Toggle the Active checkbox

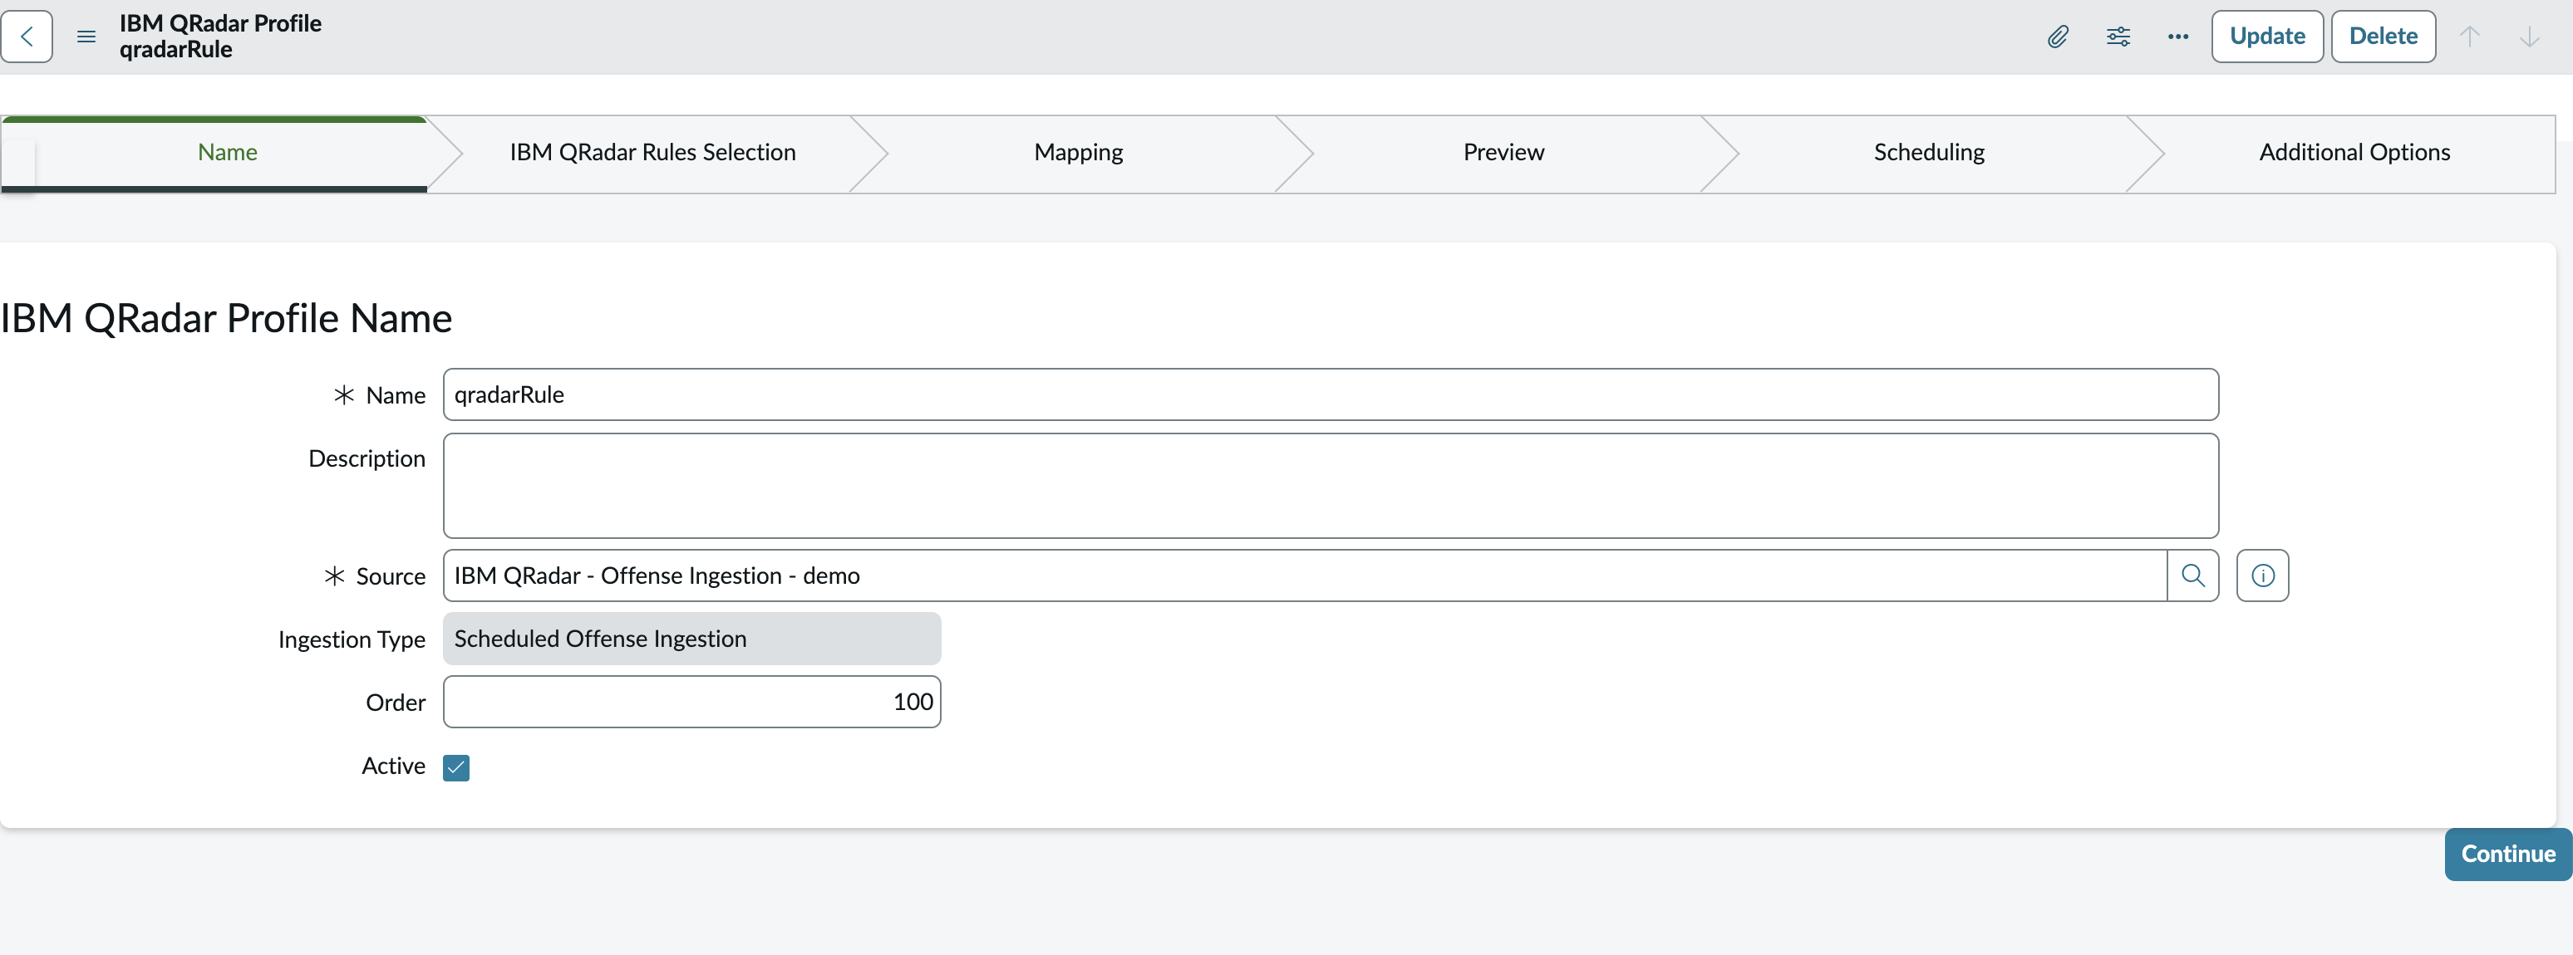456,767
